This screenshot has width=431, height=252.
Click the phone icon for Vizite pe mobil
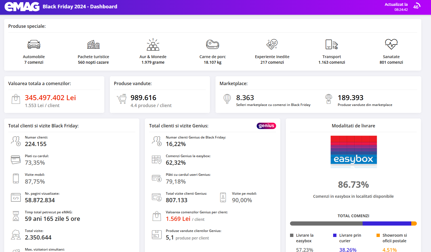[223, 197]
